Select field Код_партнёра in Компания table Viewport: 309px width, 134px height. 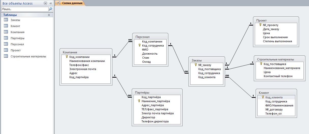pyautogui.click(x=79, y=77)
